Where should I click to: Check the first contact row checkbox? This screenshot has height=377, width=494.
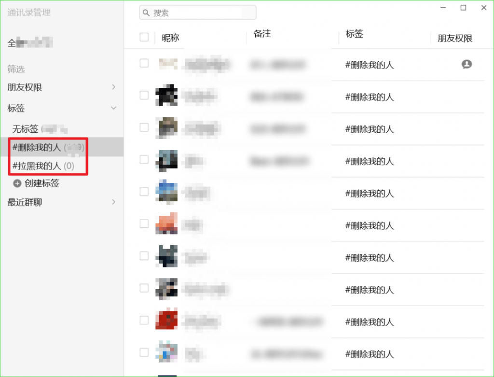click(x=144, y=63)
